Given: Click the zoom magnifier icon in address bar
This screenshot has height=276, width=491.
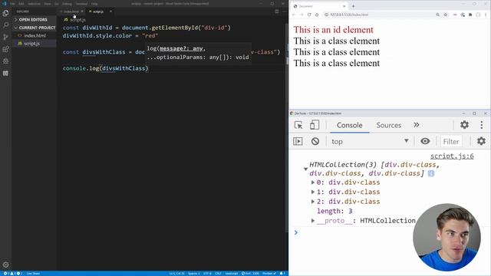Looking at the screenshot, I should [x=438, y=15].
